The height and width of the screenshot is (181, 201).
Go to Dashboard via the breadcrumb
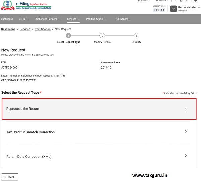[8, 29]
